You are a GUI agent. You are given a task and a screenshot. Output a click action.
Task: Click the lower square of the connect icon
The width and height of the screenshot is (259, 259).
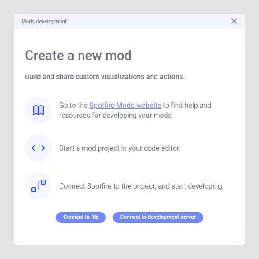click(x=33, y=190)
